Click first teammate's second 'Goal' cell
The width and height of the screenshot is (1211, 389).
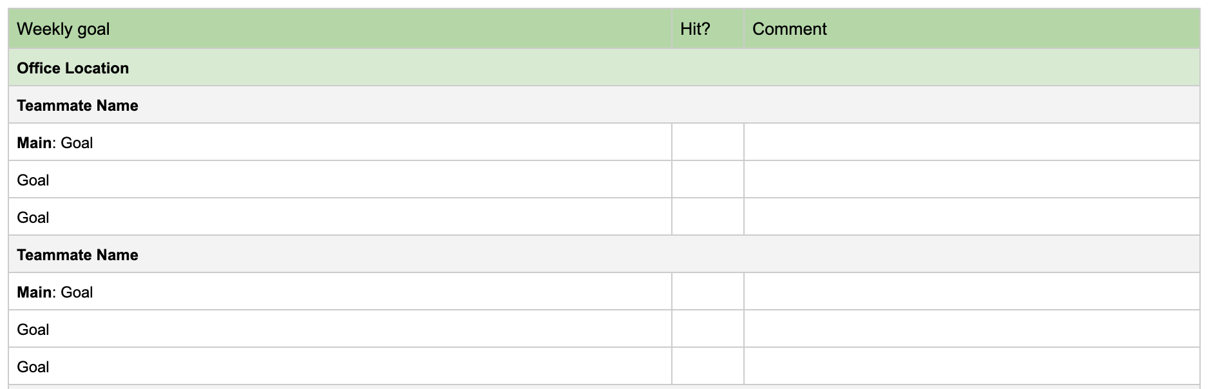click(x=33, y=180)
